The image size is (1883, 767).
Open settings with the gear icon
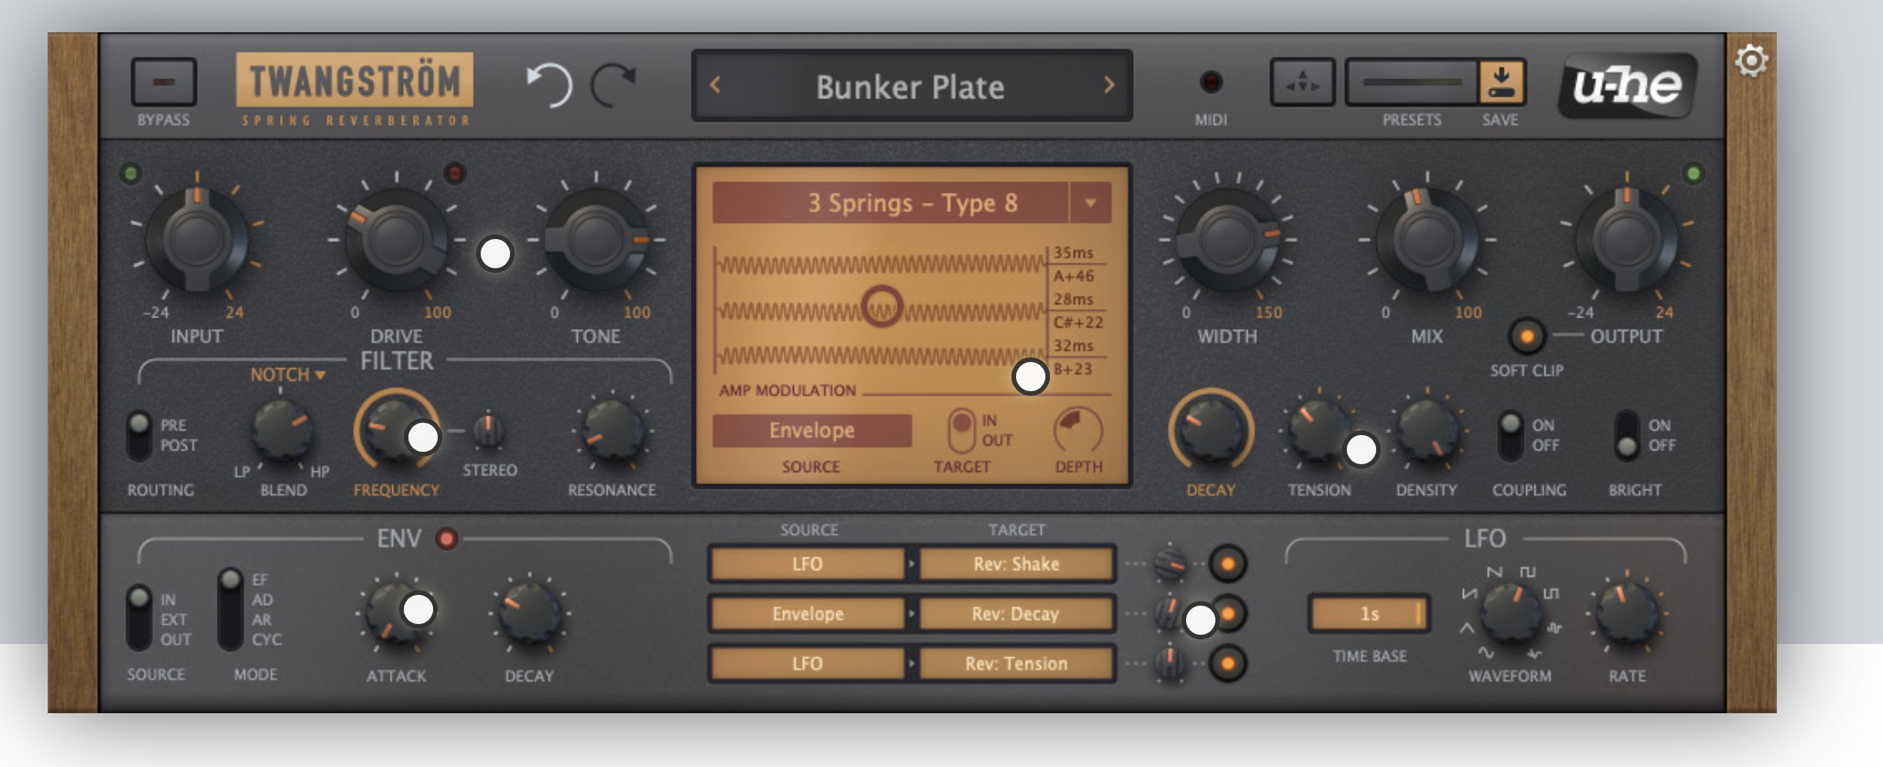click(1751, 61)
